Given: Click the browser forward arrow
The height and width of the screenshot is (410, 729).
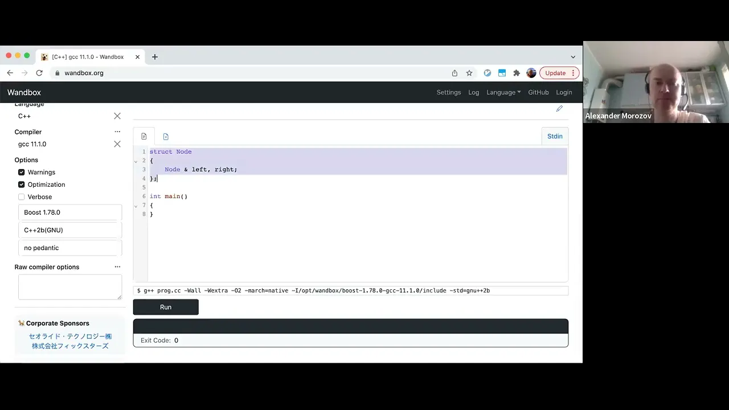Looking at the screenshot, I should 24,73.
